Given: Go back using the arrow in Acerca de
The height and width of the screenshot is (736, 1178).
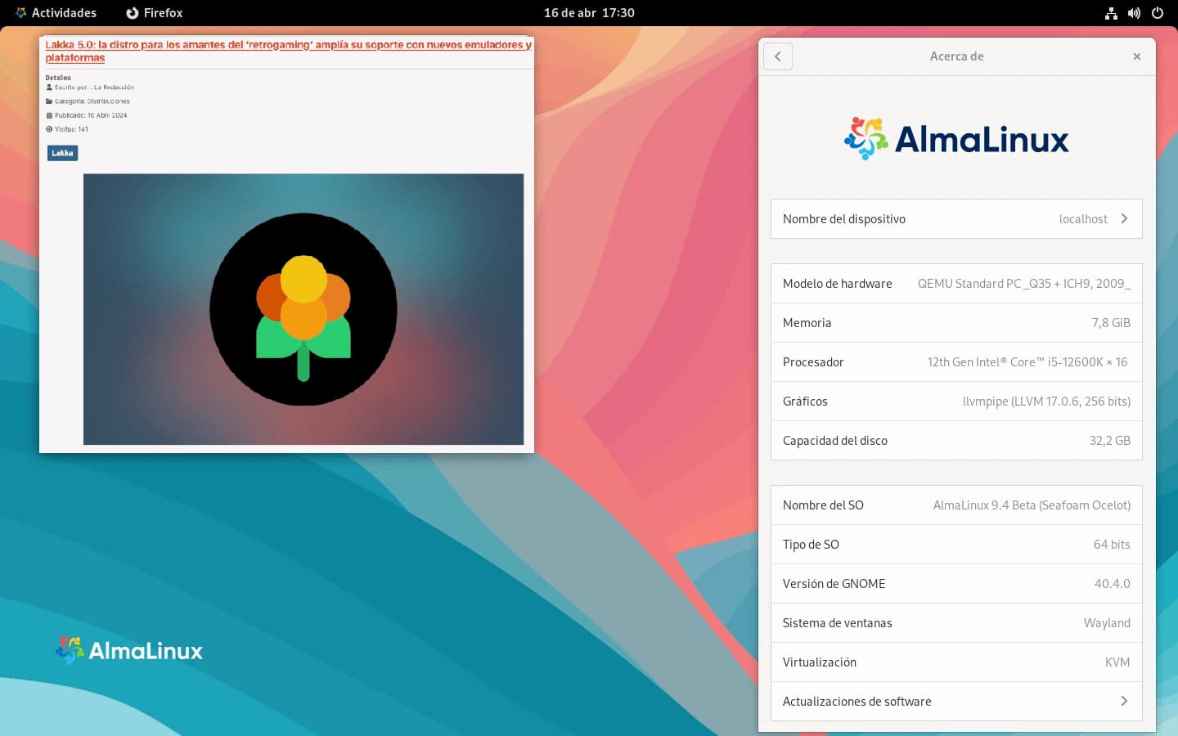Looking at the screenshot, I should point(778,56).
